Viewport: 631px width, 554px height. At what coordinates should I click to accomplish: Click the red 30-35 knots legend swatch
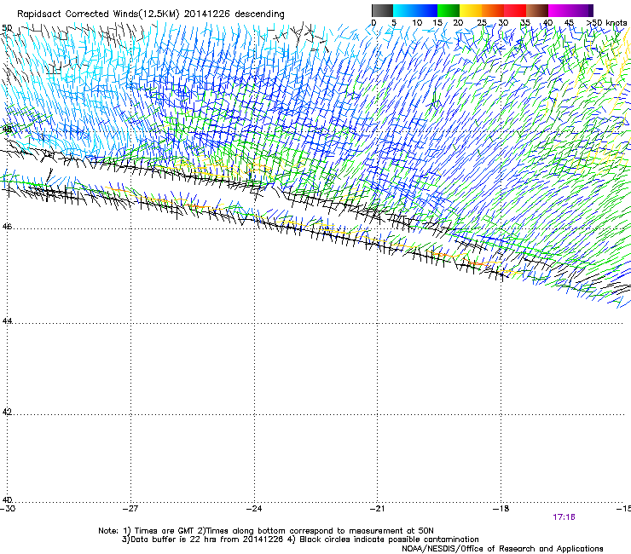point(515,10)
